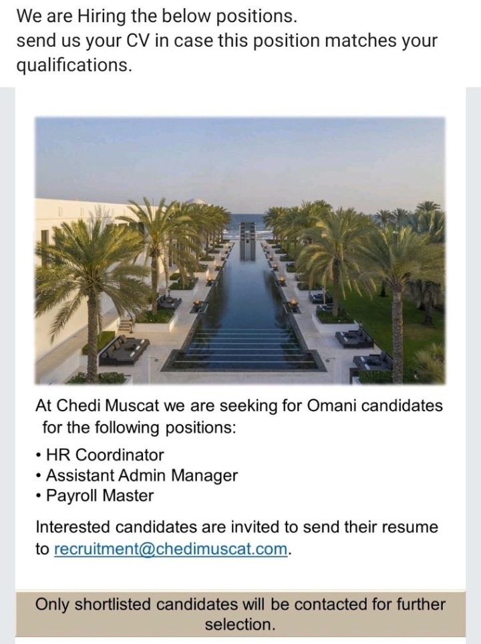Tap the word "selection." in the banner
481x644 pixels.
click(240, 625)
